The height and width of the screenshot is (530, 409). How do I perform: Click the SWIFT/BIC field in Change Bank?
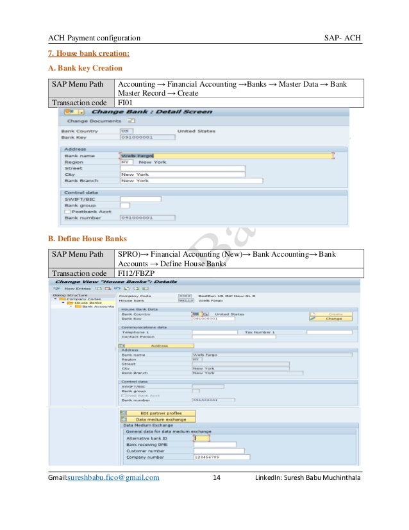(x=141, y=199)
